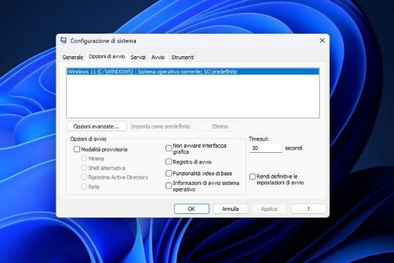This screenshot has height=263, width=394.
Task: Open the Servizi tab
Action: pyautogui.click(x=138, y=57)
